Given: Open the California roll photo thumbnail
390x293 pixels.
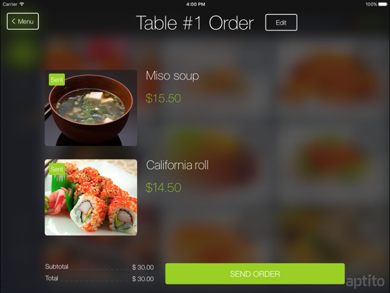Looking at the screenshot, I should click(x=90, y=197).
